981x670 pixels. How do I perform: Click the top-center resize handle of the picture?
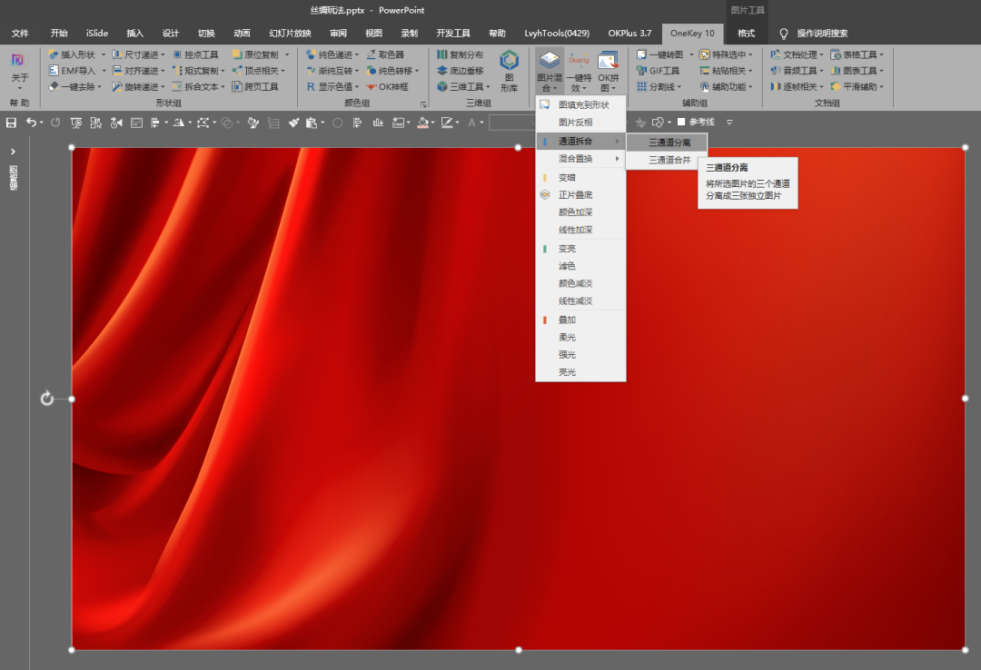point(518,148)
